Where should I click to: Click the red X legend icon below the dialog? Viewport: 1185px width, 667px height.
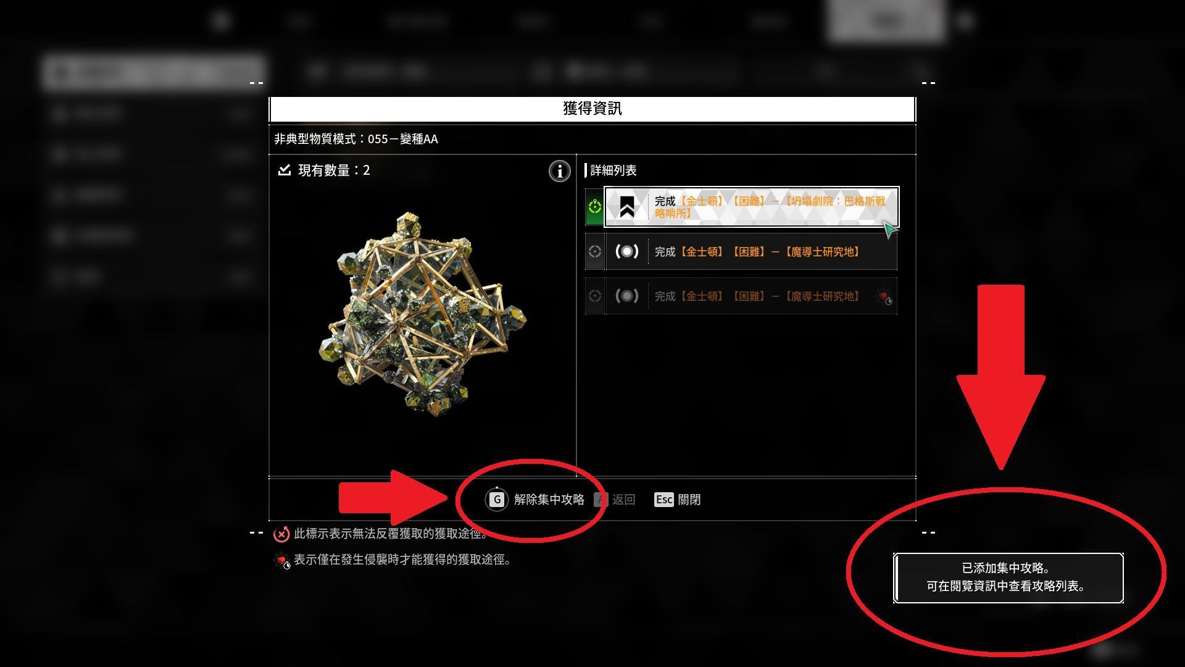click(281, 534)
